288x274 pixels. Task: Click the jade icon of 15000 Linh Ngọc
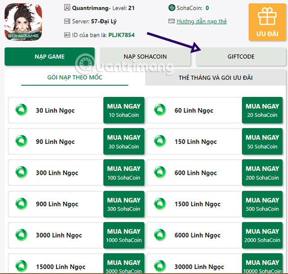(21, 266)
